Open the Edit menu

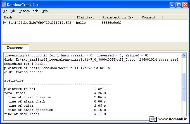pyautogui.click(x=13, y=11)
